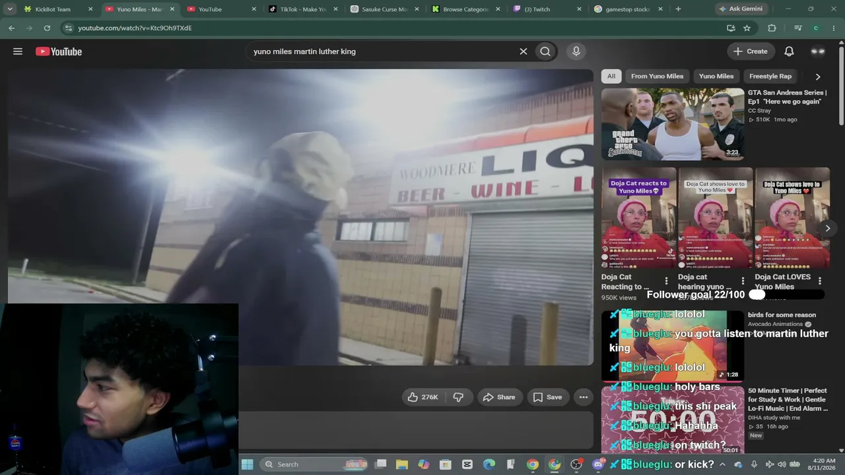Open options for Doja cat hearing short
The image size is (845, 475).
pyautogui.click(x=743, y=281)
